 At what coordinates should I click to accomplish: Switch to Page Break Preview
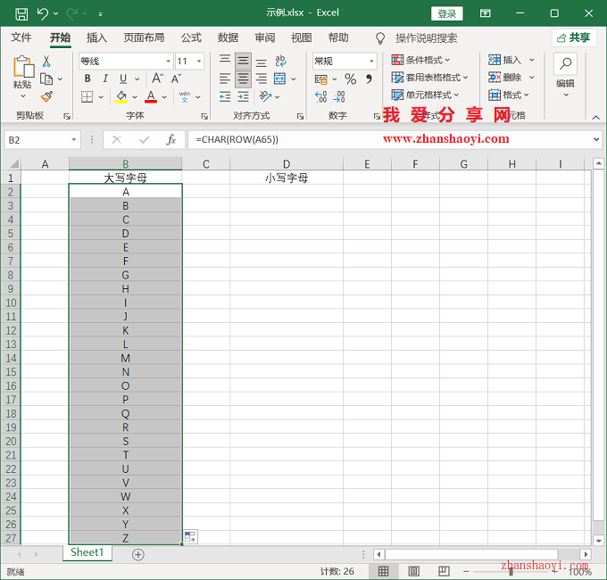[x=444, y=571]
